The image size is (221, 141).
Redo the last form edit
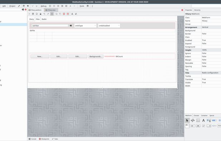48,14
